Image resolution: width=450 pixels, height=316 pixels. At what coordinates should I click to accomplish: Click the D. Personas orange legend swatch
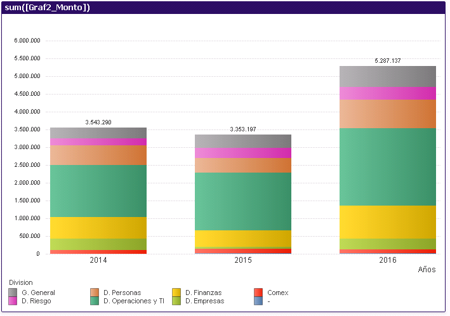point(95,293)
